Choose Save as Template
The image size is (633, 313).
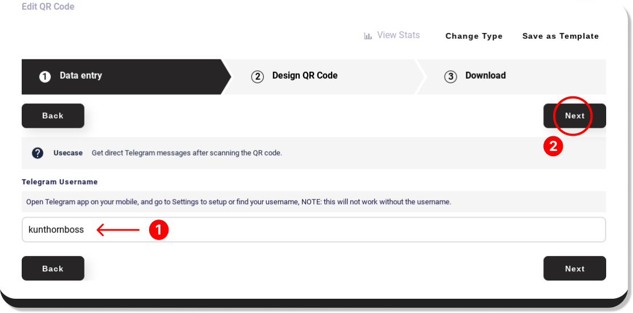tap(560, 36)
